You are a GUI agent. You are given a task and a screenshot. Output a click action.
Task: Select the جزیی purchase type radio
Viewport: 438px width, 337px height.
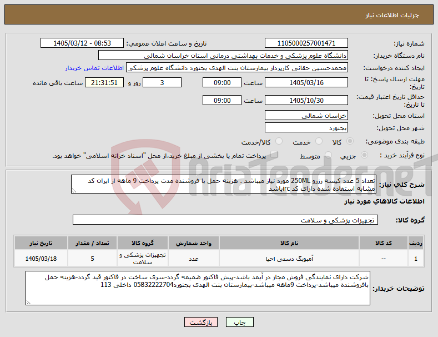click(x=364, y=155)
